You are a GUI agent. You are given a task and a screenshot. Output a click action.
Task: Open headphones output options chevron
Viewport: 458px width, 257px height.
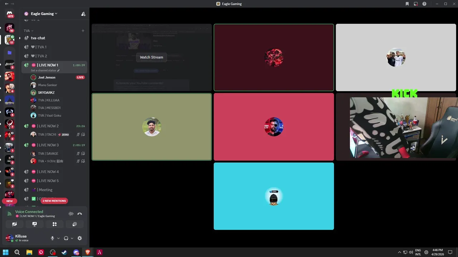click(x=72, y=238)
